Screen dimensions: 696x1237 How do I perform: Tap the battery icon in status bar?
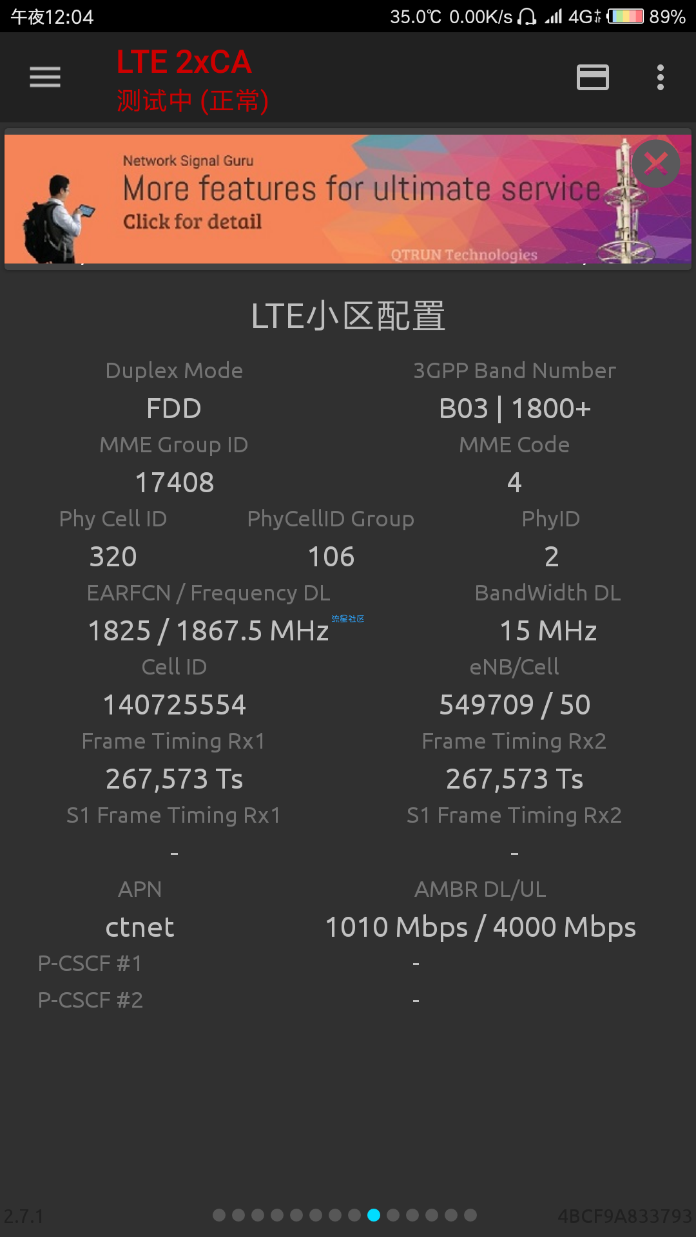[626, 16]
